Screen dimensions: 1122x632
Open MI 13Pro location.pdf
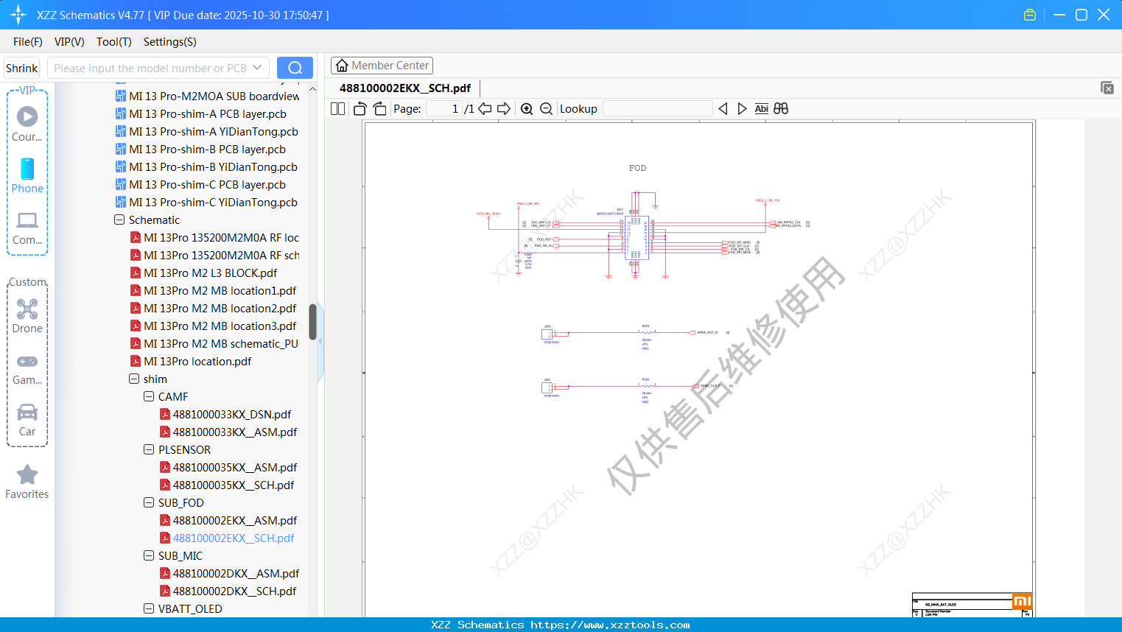tap(191, 361)
